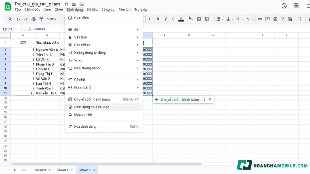Image resolution: width=310 pixels, height=174 pixels.
Task: Open the text color picker
Action: (x=181, y=19)
